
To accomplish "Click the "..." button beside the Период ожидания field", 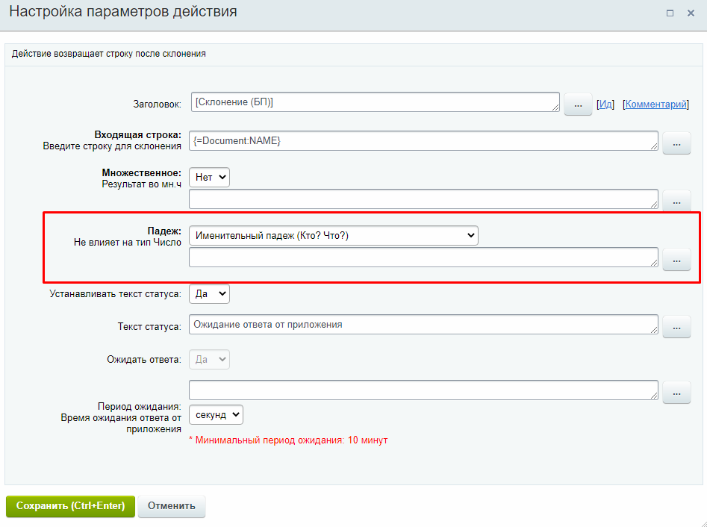I will click(x=676, y=392).
